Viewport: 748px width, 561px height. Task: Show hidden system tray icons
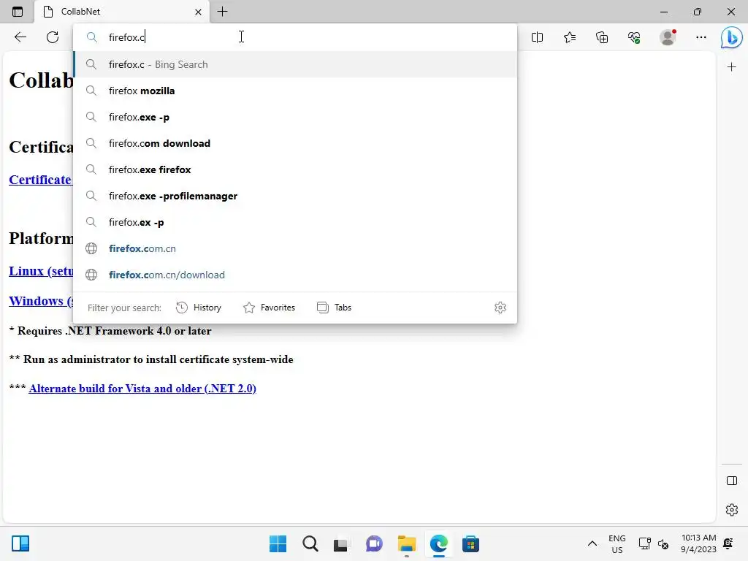592,543
